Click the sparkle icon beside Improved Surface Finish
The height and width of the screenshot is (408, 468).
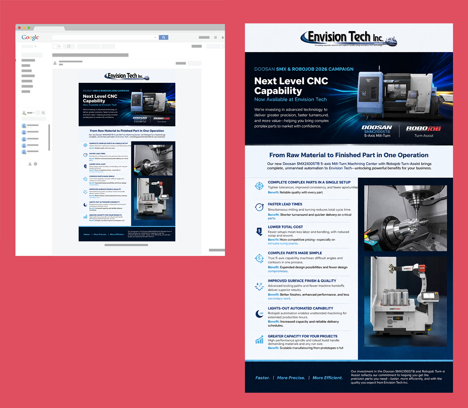(259, 286)
